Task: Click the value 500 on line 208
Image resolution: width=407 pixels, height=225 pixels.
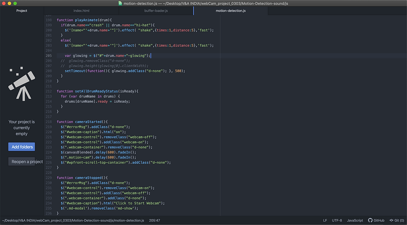Action: click(178, 71)
